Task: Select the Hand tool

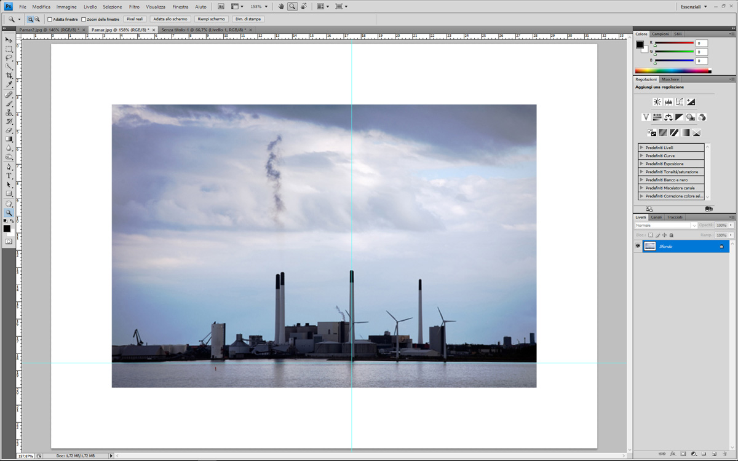Action: point(9,203)
